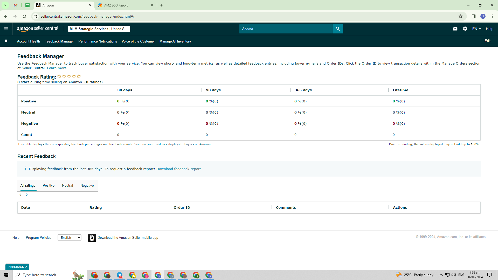The width and height of the screenshot is (498, 280).
Task: Click the Edit bookmarks button
Action: (487, 41)
